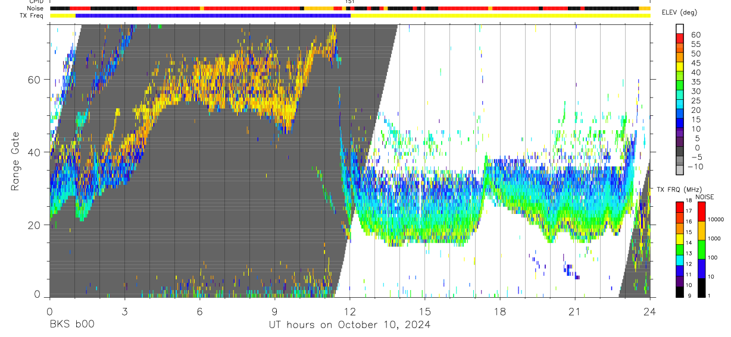Select the 'NOISE' legend title
The width and height of the screenshot is (731, 337).
[x=705, y=197]
